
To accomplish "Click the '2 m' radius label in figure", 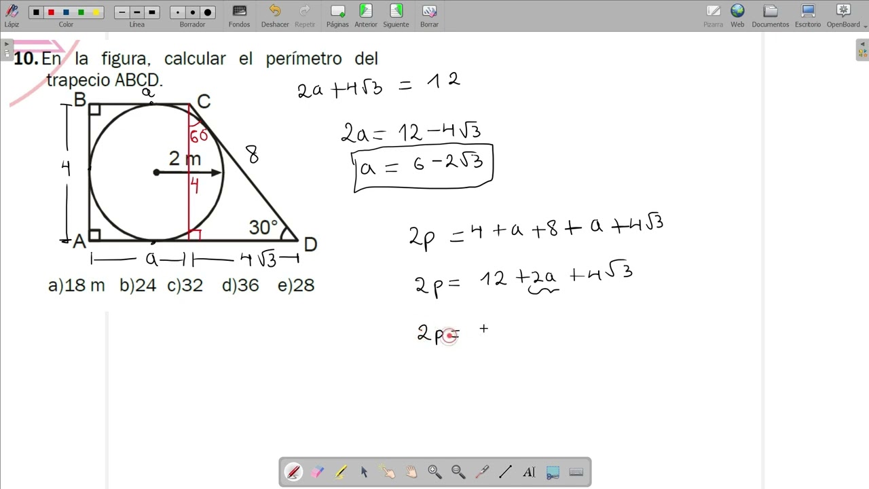I will pos(185,159).
